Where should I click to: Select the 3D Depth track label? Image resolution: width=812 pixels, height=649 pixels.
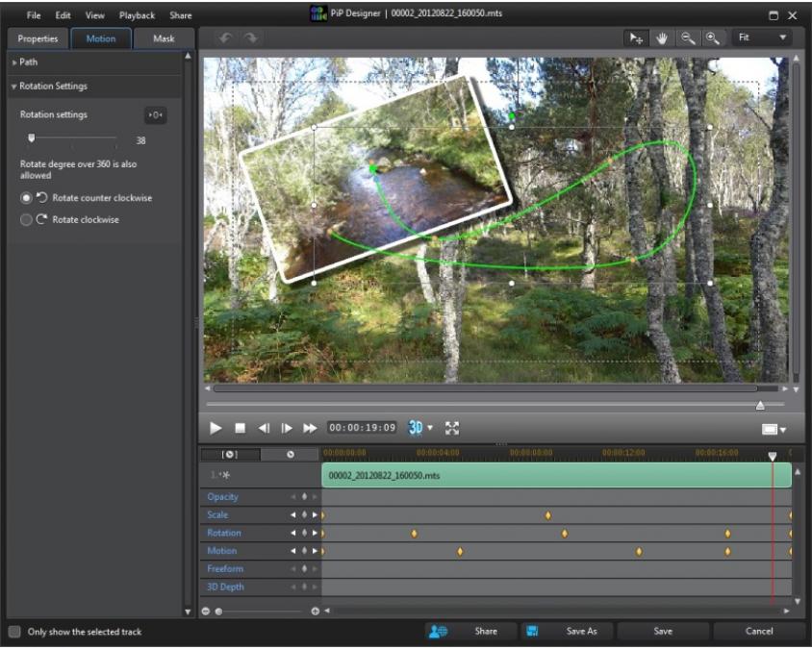(x=225, y=587)
